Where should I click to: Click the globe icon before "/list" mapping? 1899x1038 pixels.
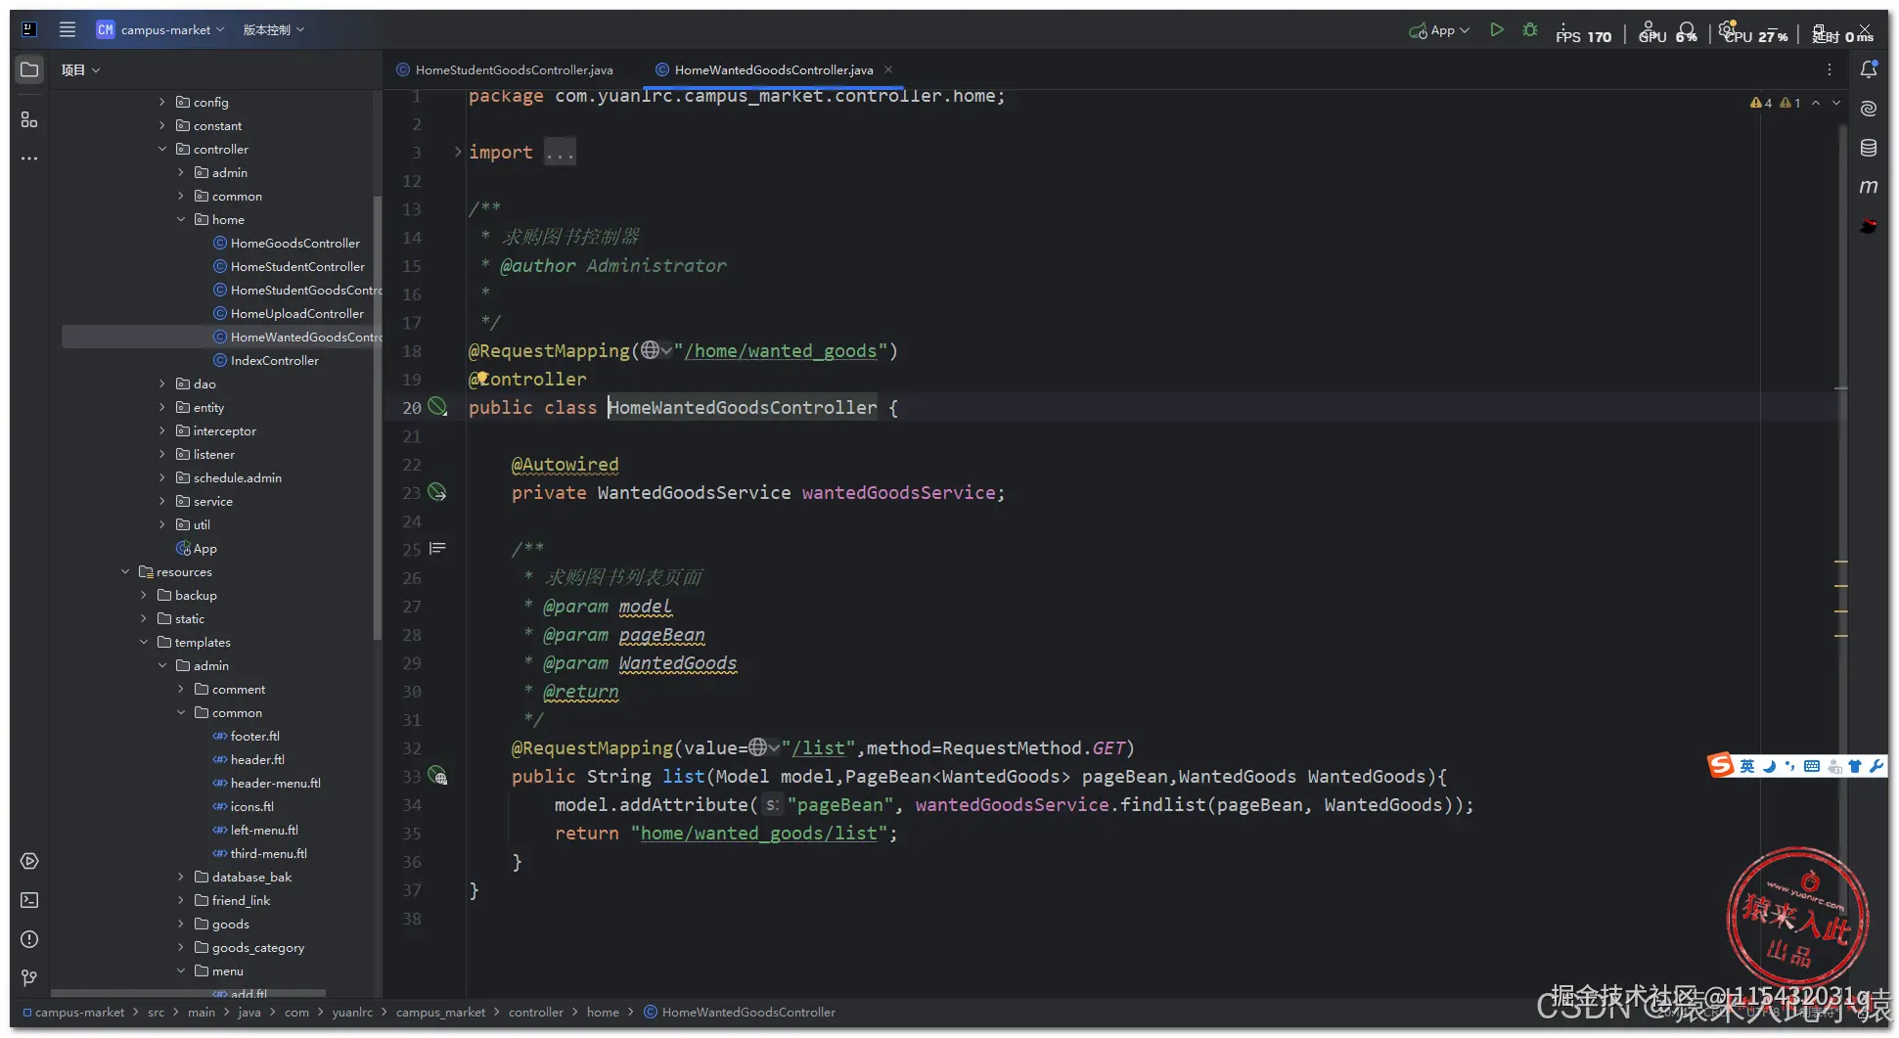coord(757,747)
